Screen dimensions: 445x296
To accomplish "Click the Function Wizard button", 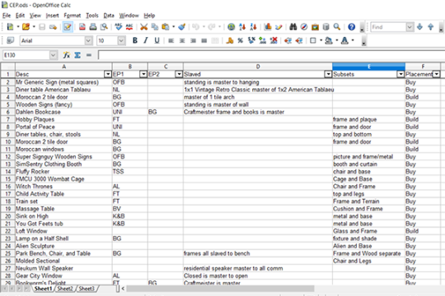I will click(x=67, y=55).
